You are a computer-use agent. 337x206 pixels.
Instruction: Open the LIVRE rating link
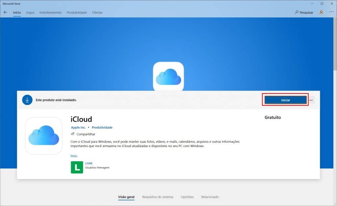click(89, 163)
